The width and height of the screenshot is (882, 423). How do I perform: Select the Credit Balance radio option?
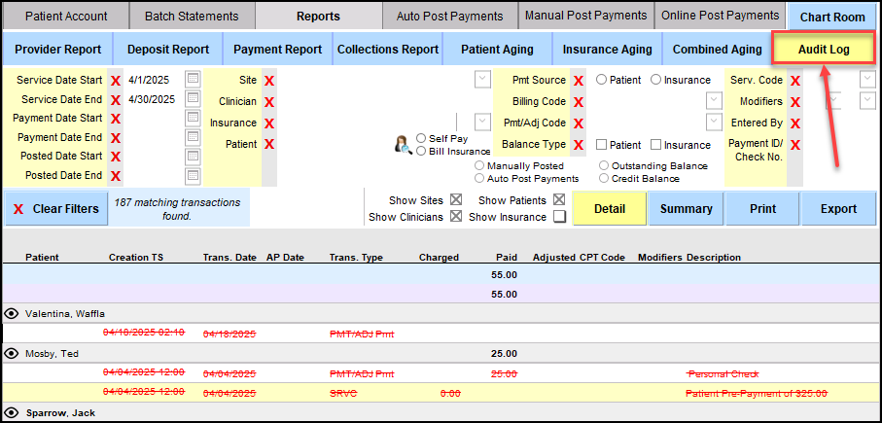604,178
